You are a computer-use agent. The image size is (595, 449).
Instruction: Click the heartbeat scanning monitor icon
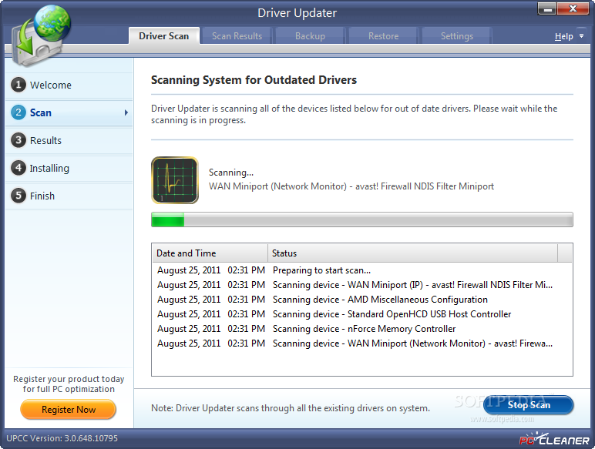[174, 180]
